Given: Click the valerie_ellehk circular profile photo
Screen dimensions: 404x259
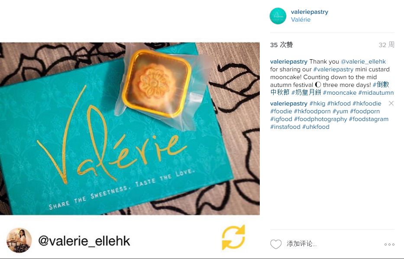Looking at the screenshot, I should [x=19, y=240].
